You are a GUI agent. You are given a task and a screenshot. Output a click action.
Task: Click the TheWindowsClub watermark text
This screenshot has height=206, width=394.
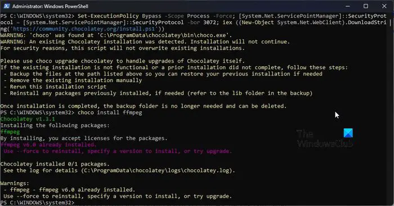(x=324, y=138)
